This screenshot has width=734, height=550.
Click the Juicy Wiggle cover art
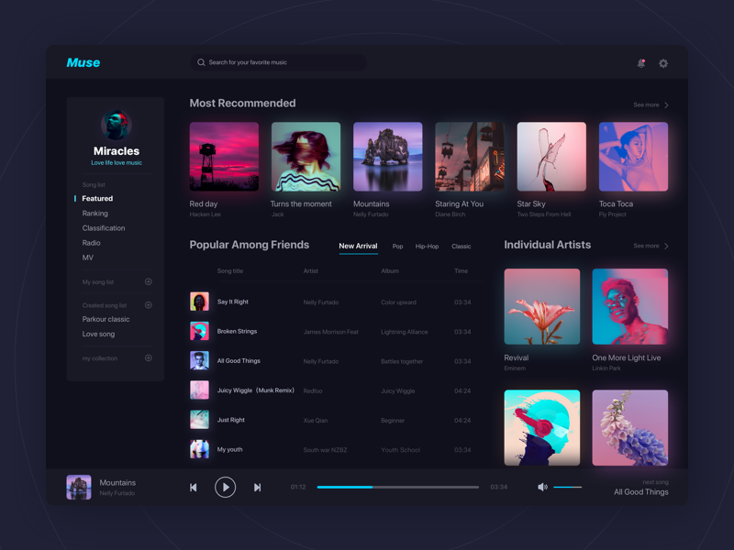(x=199, y=390)
